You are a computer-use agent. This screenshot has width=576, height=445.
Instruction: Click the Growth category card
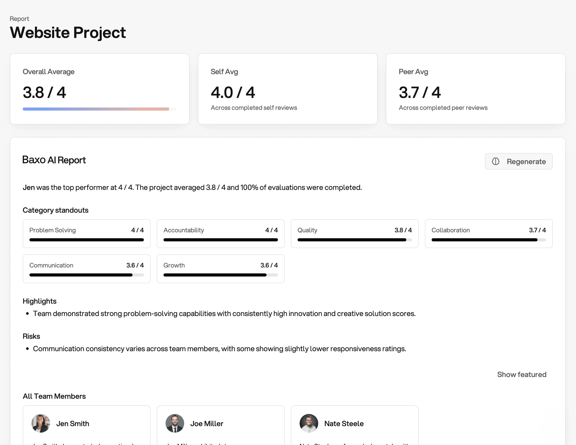221,269
